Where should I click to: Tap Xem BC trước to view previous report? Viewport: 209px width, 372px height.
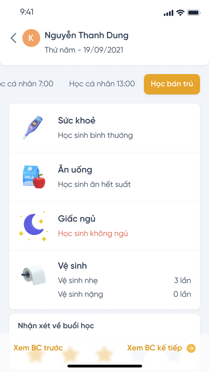[38, 348]
